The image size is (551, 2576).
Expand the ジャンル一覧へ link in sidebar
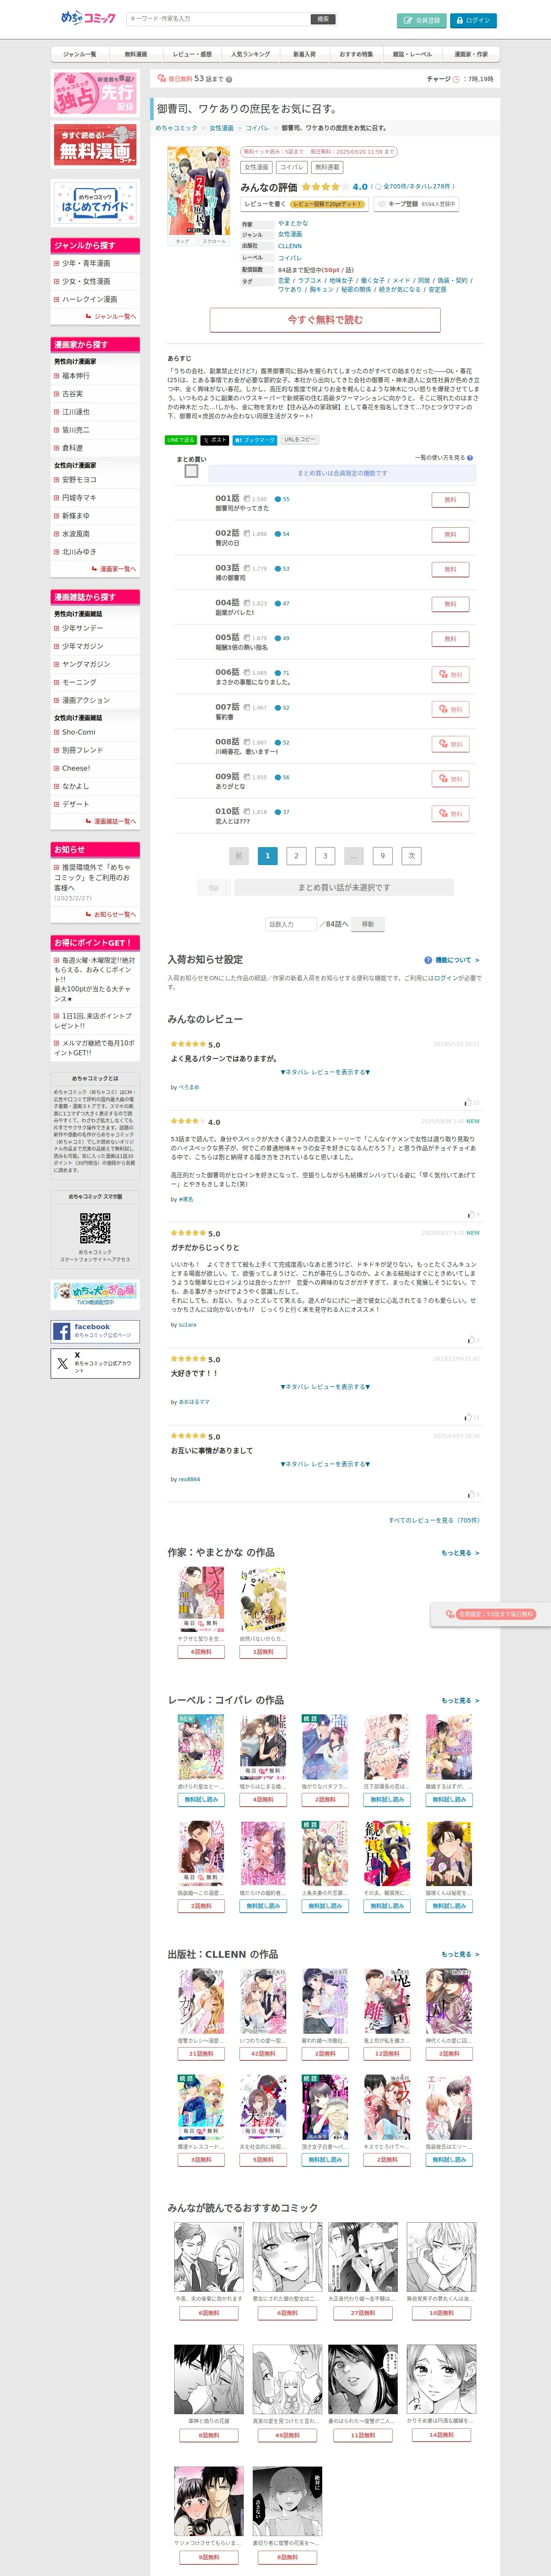pos(111,317)
